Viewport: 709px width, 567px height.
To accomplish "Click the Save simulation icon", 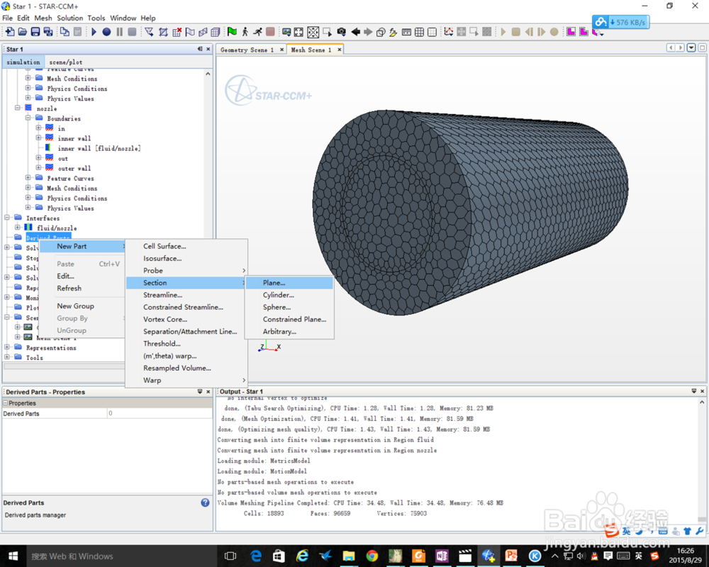I will tap(35, 32).
